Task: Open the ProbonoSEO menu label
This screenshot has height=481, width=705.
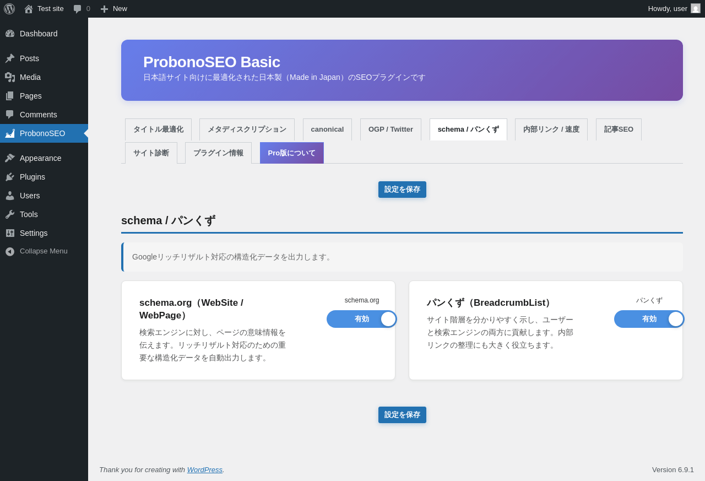Action: pyautogui.click(x=42, y=133)
